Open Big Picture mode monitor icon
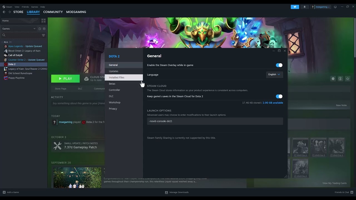Viewport: 356px width, 200px height. point(335,7)
